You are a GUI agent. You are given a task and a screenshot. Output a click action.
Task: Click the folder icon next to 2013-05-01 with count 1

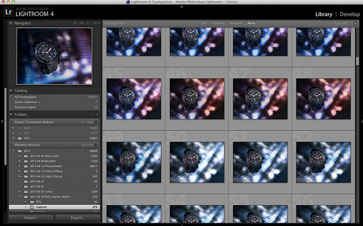pyautogui.click(x=26, y=186)
